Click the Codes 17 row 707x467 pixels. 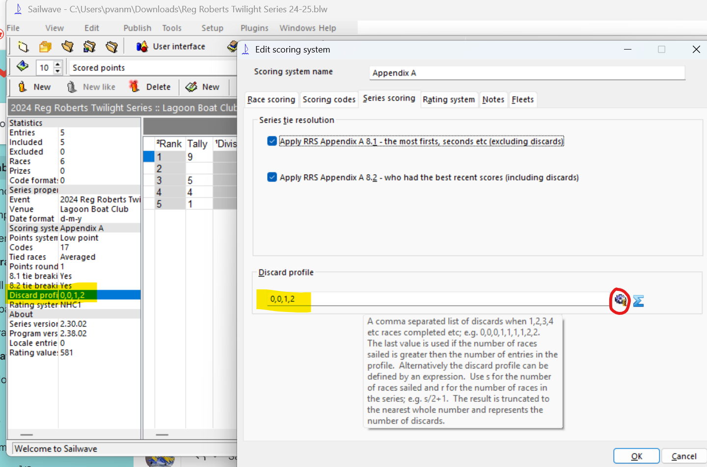click(74, 247)
